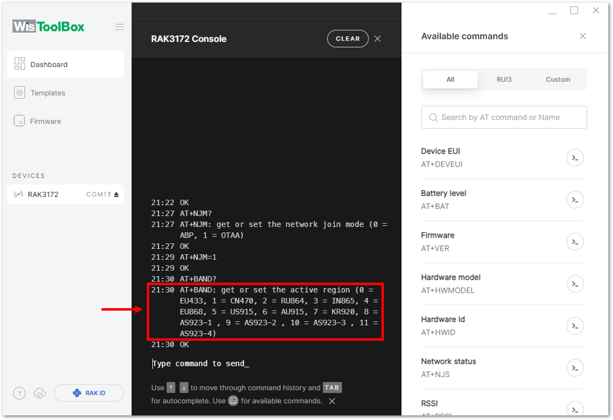613x420 pixels.
Task: Click the available commands icon in hint
Action: coord(233,401)
